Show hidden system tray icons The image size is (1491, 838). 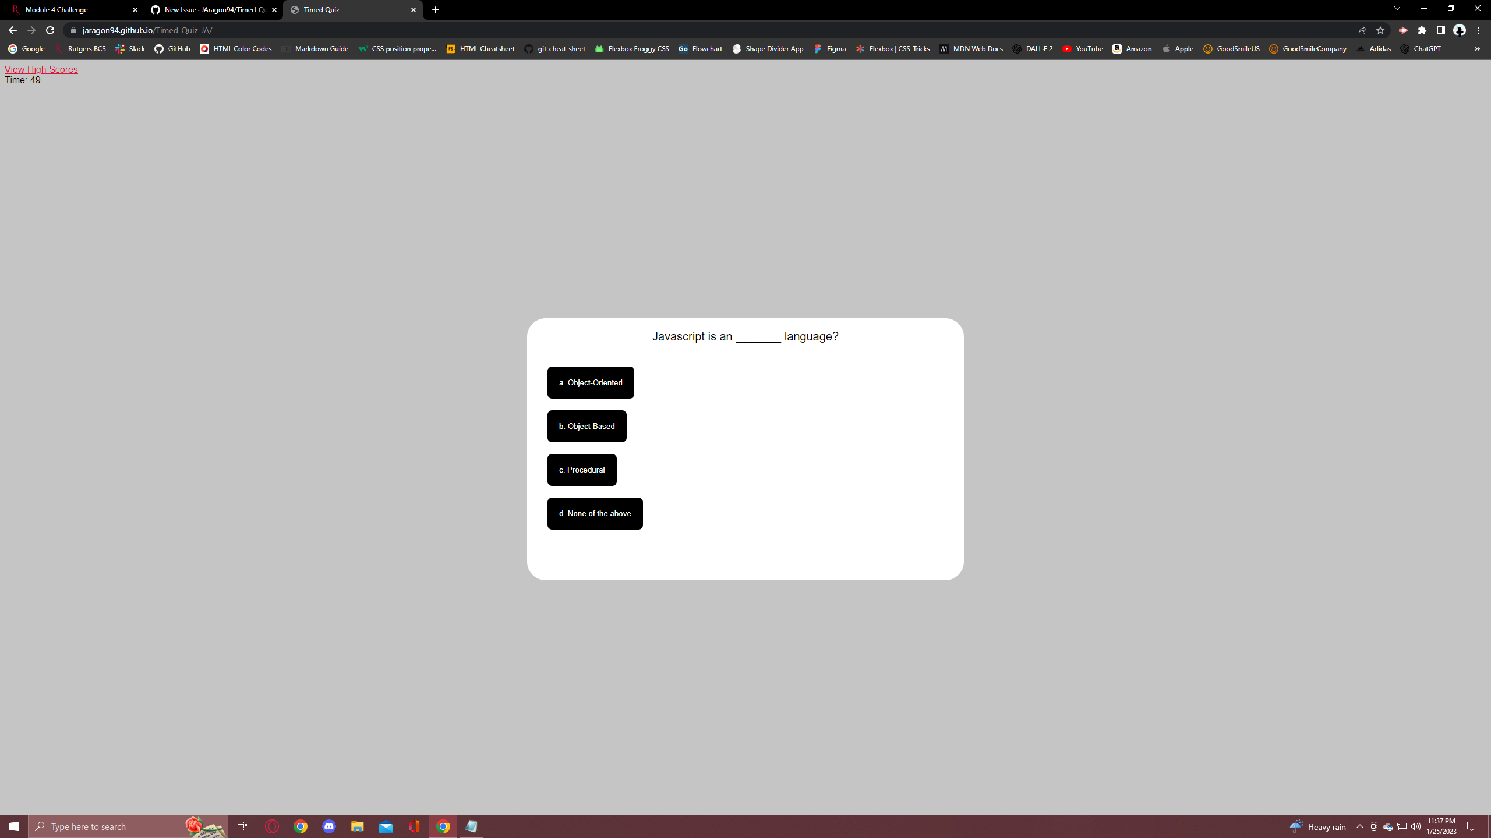pyautogui.click(x=1360, y=826)
